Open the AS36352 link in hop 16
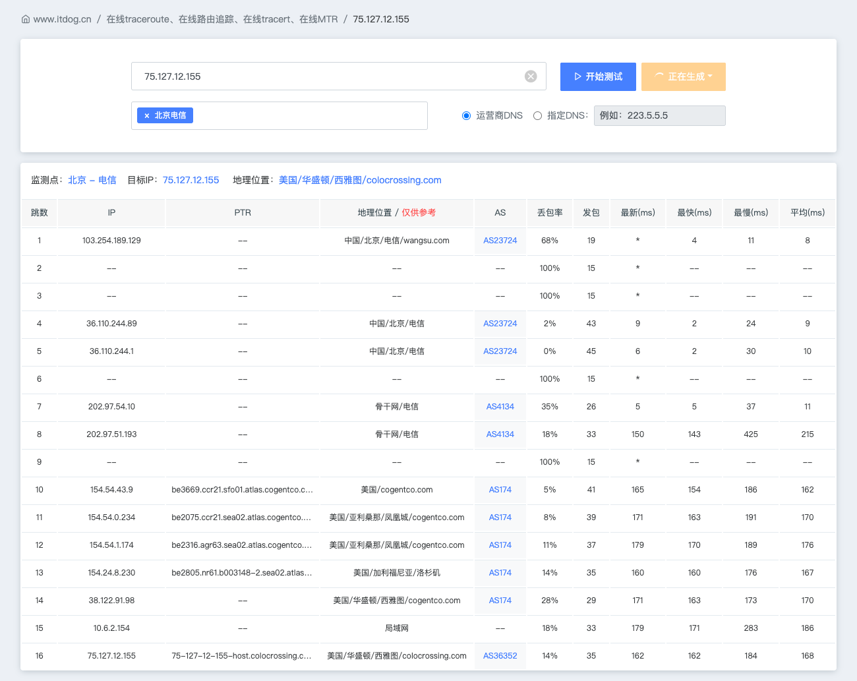857x681 pixels. pyautogui.click(x=500, y=656)
